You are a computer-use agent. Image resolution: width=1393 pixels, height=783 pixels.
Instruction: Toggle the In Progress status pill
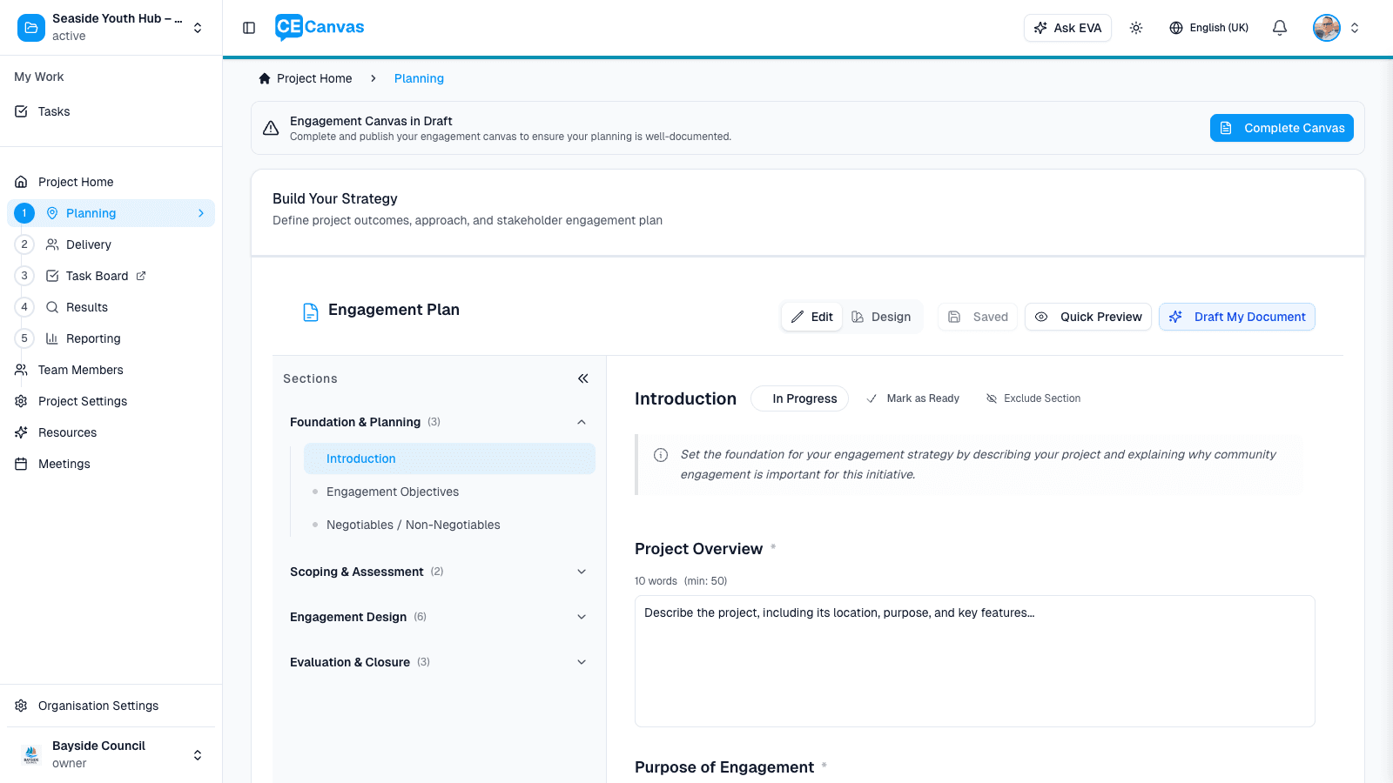pyautogui.click(x=799, y=398)
